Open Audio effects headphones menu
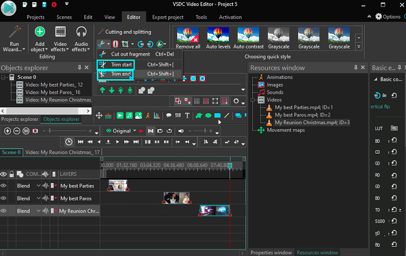Viewport: 406px width, 256px height. [81, 39]
